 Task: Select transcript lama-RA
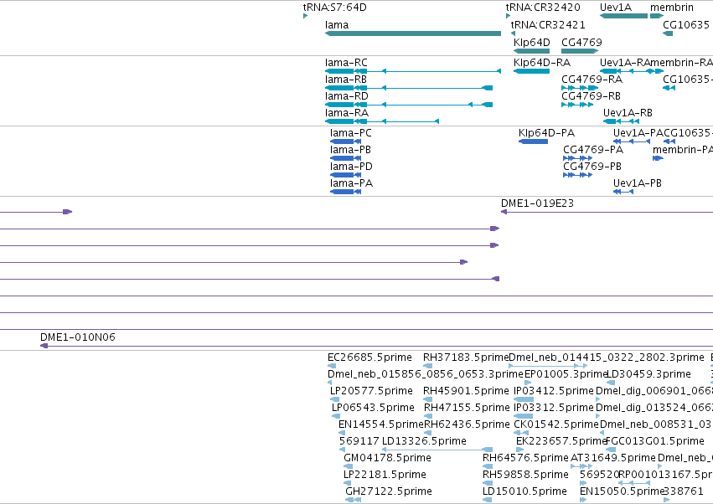[x=382, y=121]
